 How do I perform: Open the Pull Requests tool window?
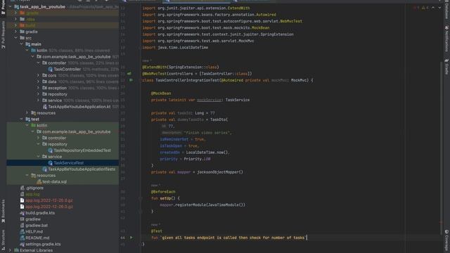(x=3, y=34)
